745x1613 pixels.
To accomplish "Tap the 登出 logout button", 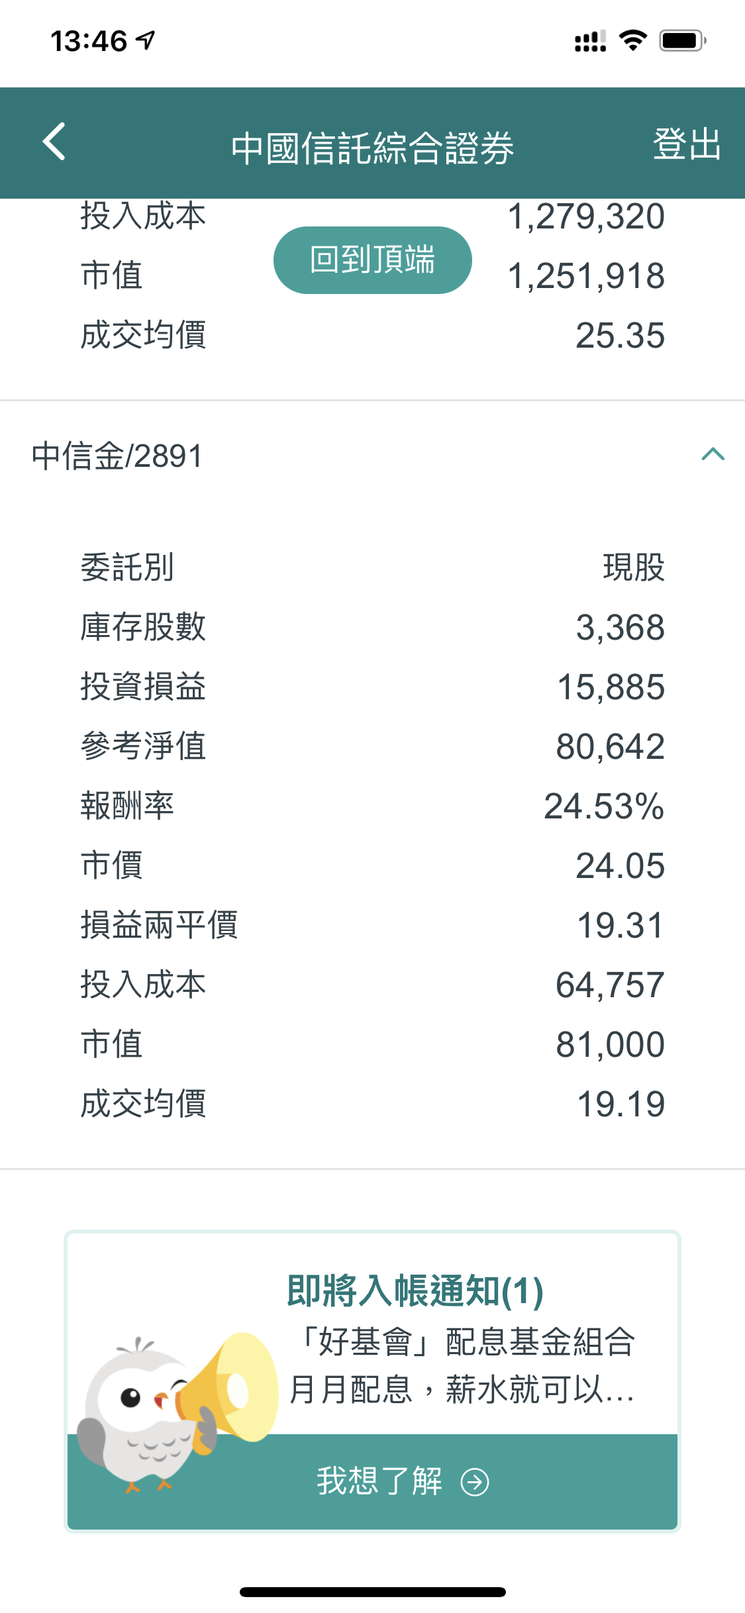I will click(686, 144).
